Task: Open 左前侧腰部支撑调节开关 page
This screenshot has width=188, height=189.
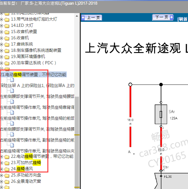Action: coord(37,96)
